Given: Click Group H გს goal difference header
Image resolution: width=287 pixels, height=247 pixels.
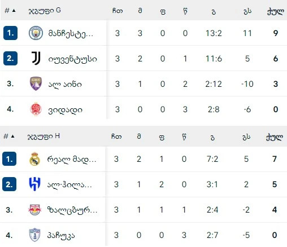Looking at the screenshot, I should tap(246, 137).
